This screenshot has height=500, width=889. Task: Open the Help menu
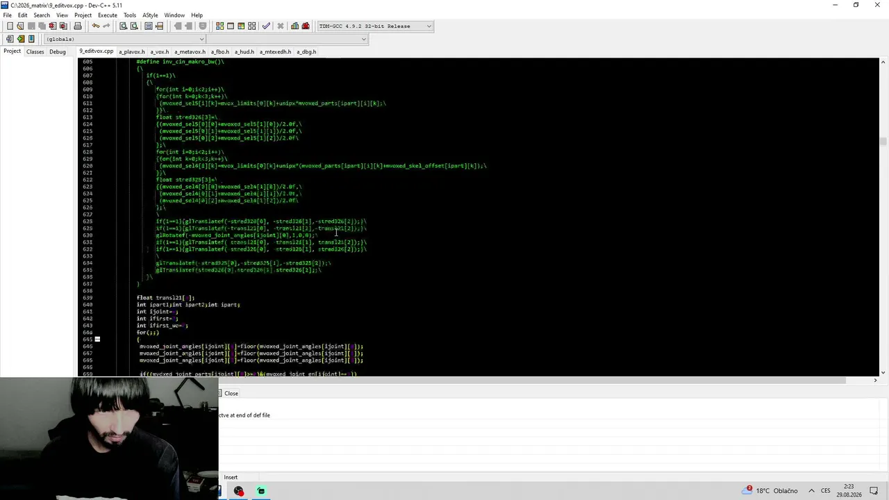point(197,15)
